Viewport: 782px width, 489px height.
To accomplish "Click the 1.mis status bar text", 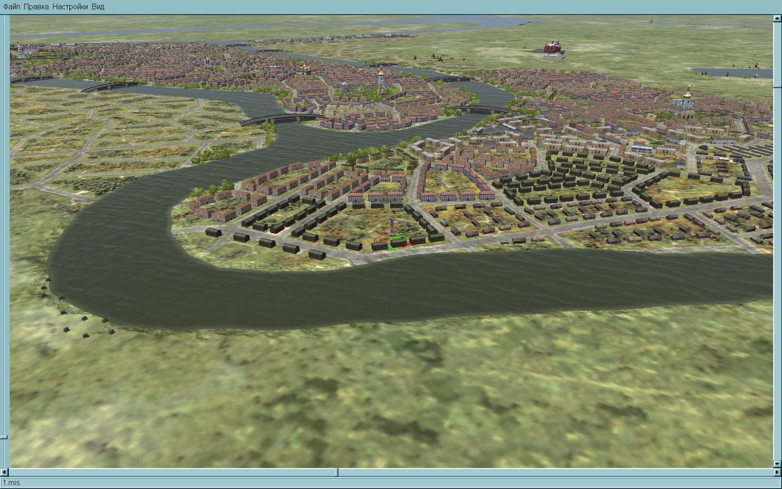I will 12,483.
